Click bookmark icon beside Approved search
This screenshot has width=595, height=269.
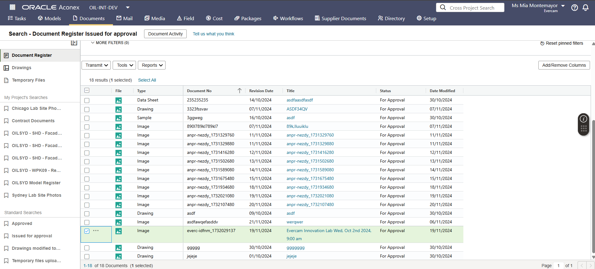click(6, 224)
